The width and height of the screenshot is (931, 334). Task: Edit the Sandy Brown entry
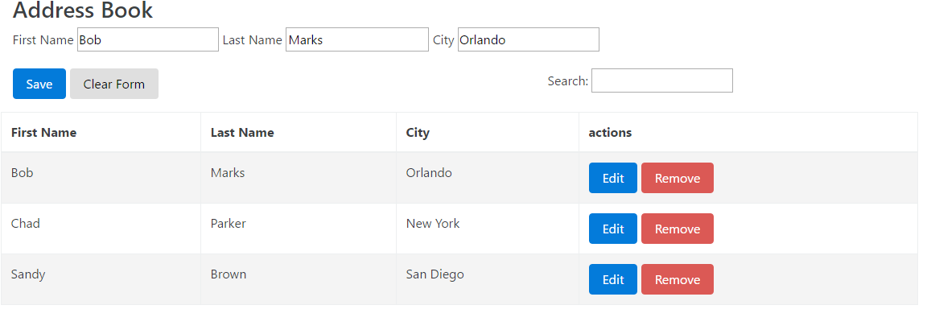point(612,279)
